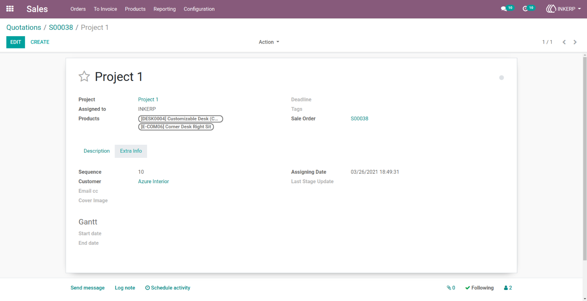Viewport: 587px width, 301px height.
Task: Click the Customizable Desk product tag
Action: (181, 119)
